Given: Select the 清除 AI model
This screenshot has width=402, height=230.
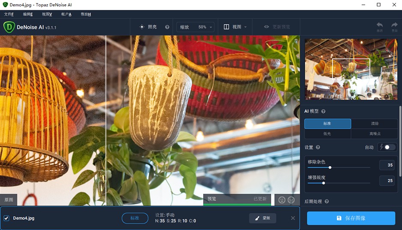Looking at the screenshot, I should [x=375, y=124].
